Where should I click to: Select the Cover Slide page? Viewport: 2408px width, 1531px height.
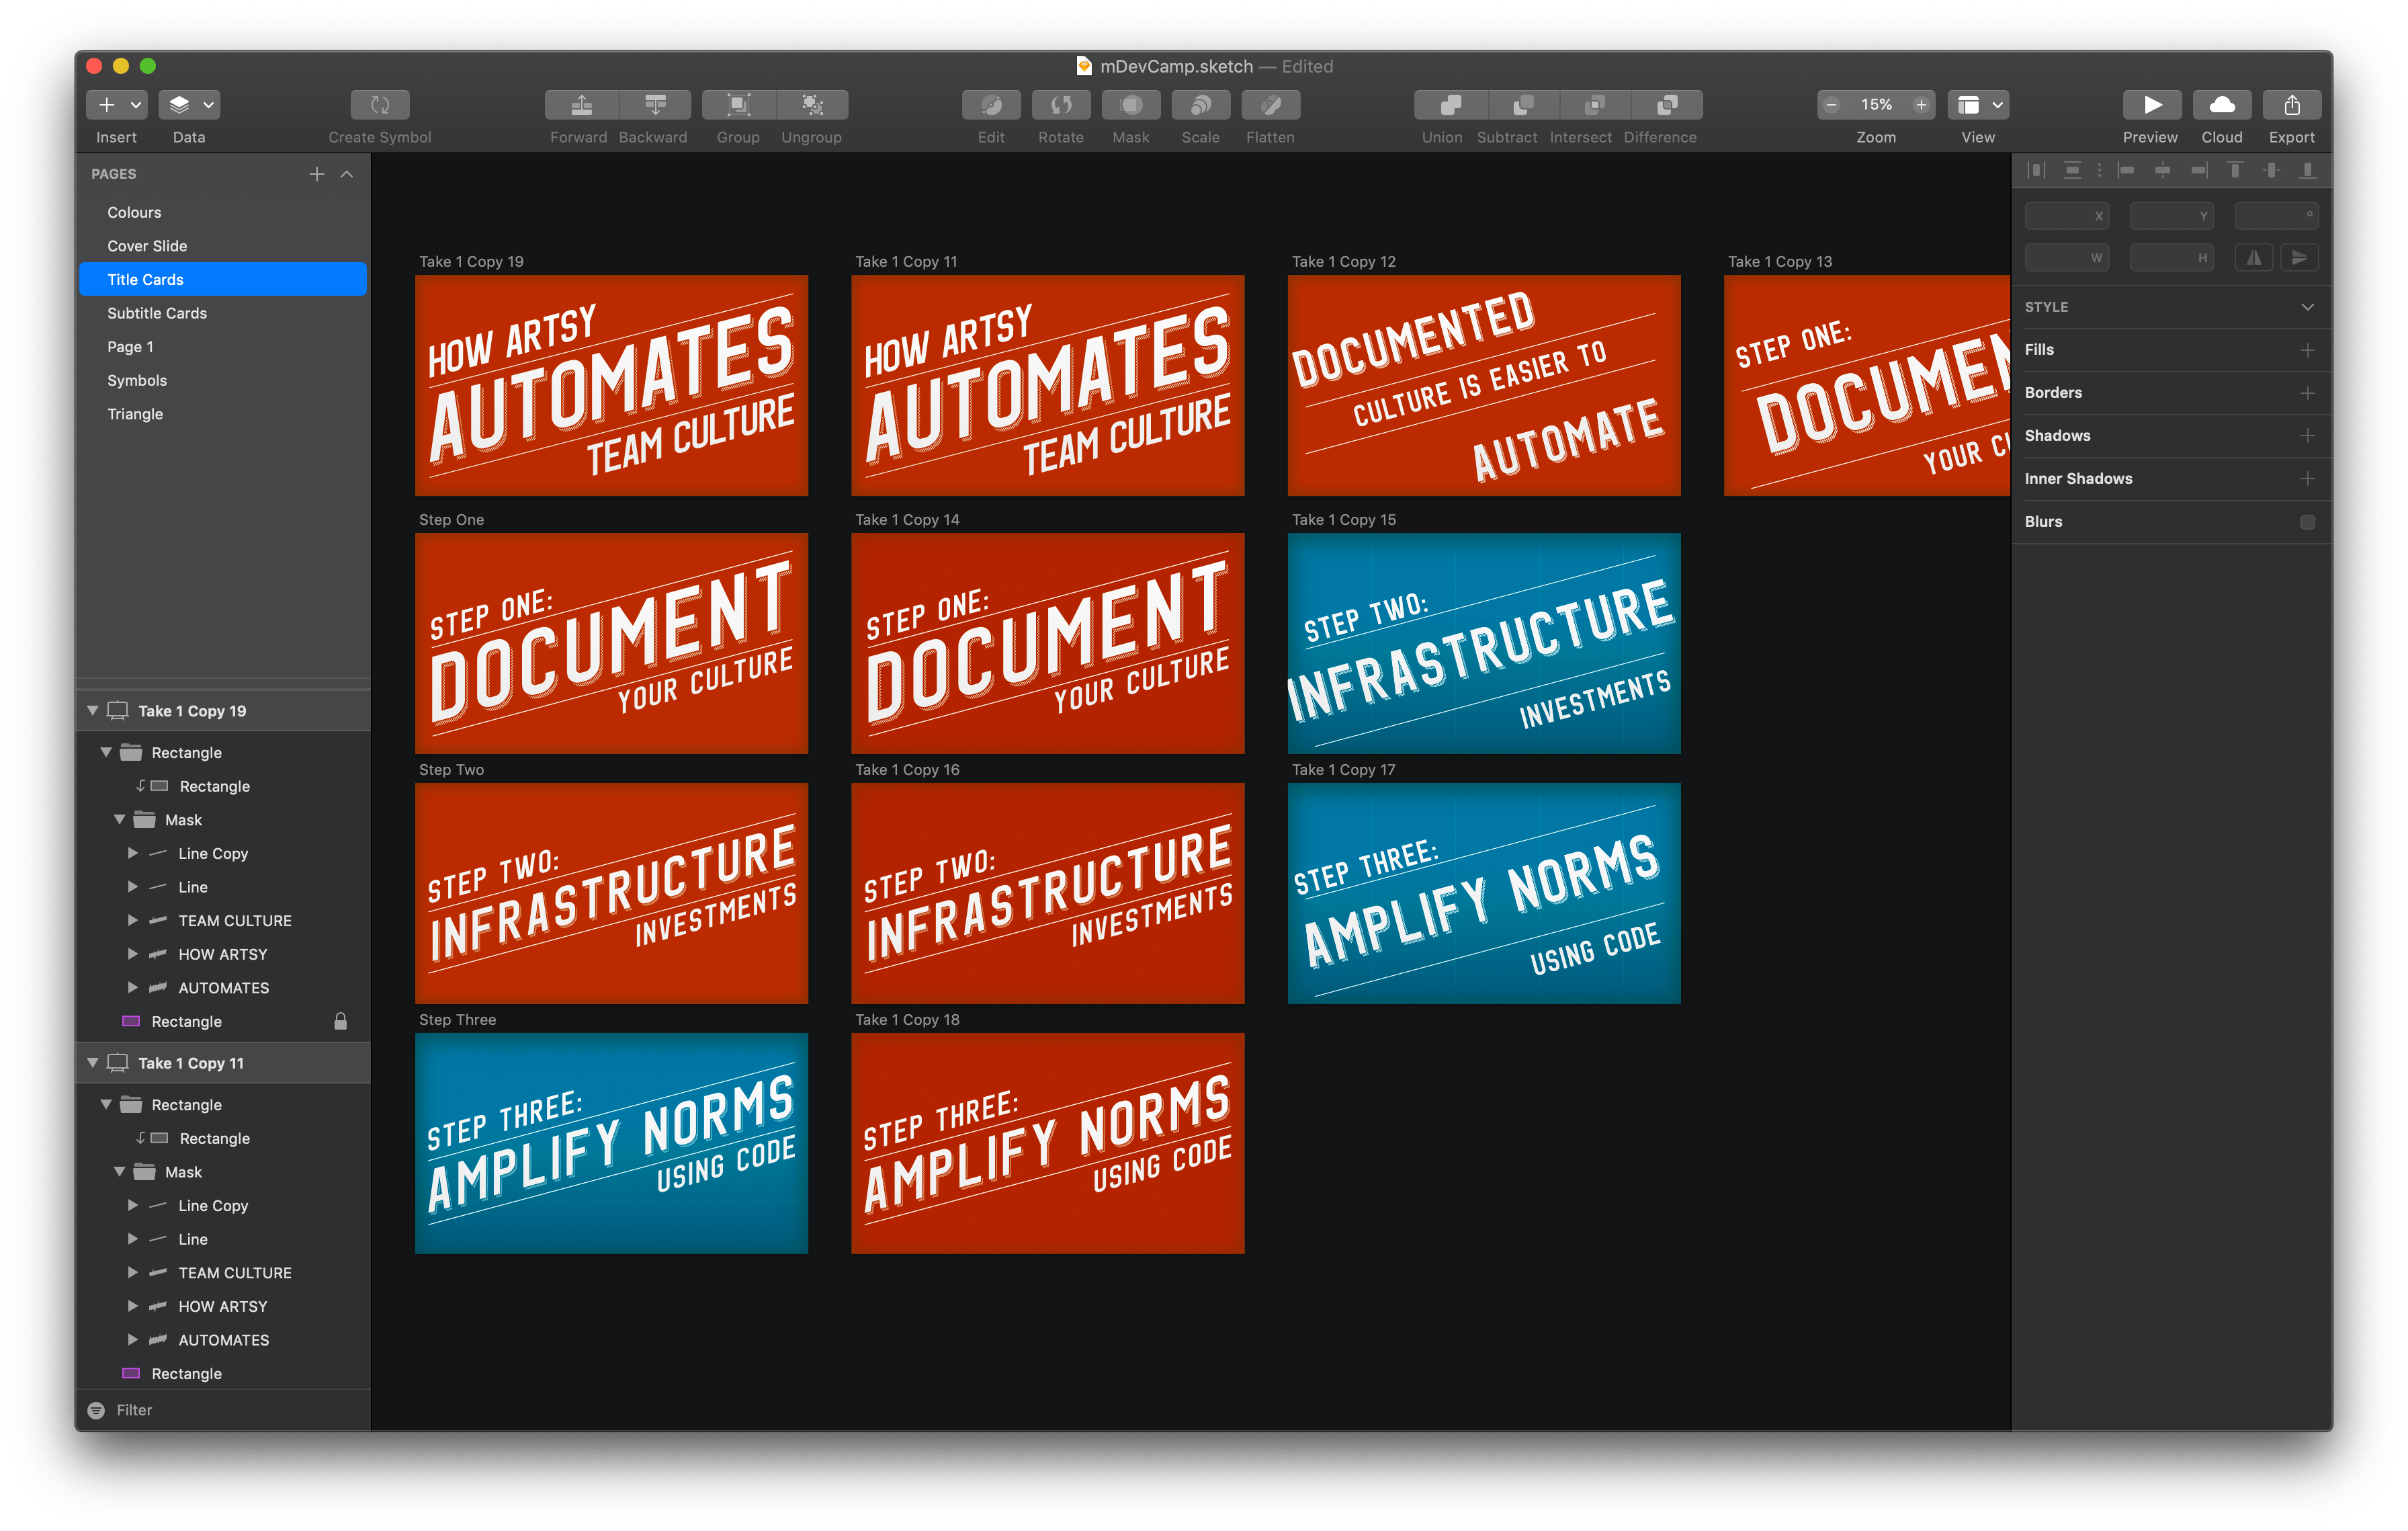point(147,246)
